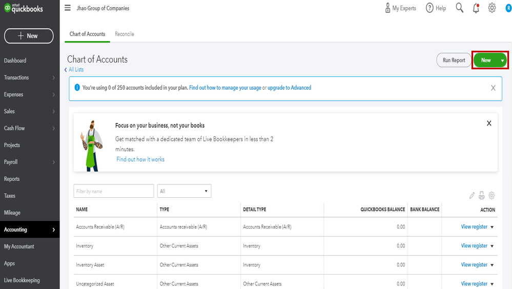Click 'Find out how it works' link
The image size is (512, 289).
tap(140, 159)
